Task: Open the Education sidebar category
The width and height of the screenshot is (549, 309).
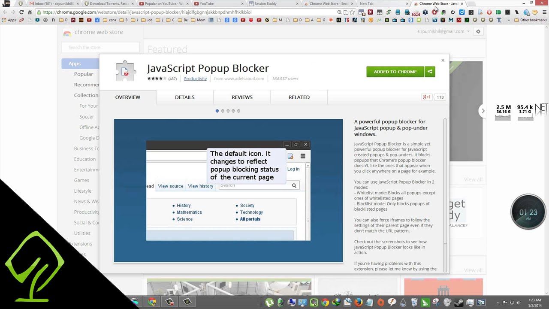Action: tap(85, 159)
